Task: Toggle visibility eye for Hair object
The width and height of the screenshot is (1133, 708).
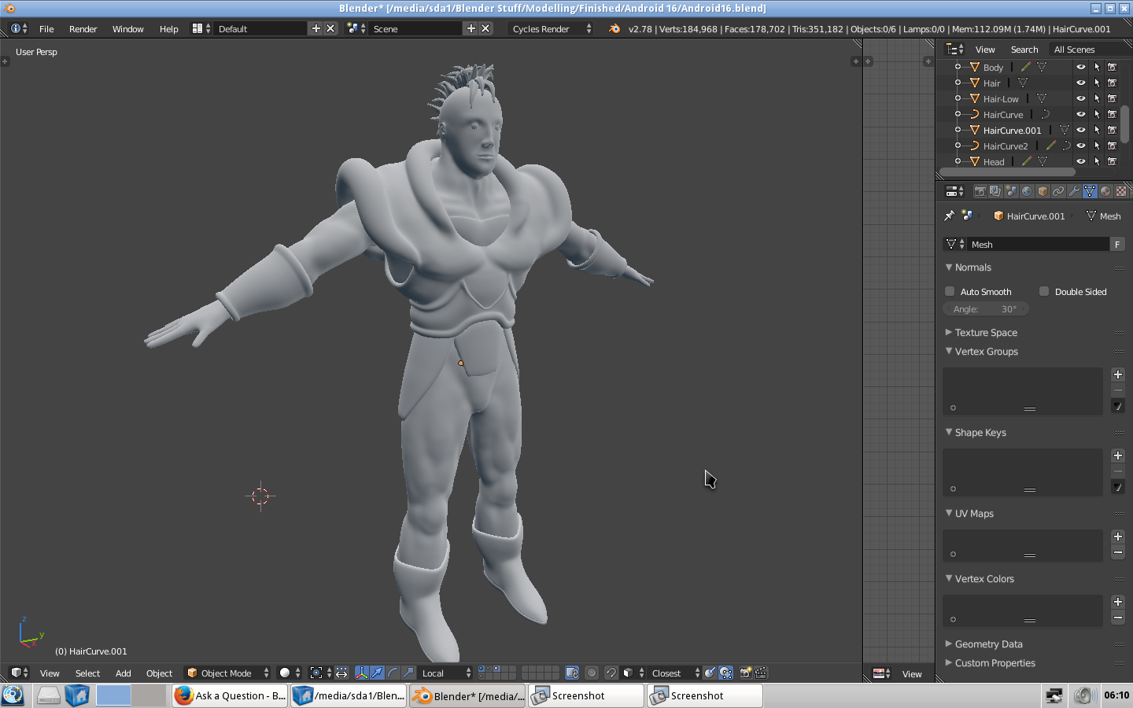Action: pyautogui.click(x=1081, y=83)
